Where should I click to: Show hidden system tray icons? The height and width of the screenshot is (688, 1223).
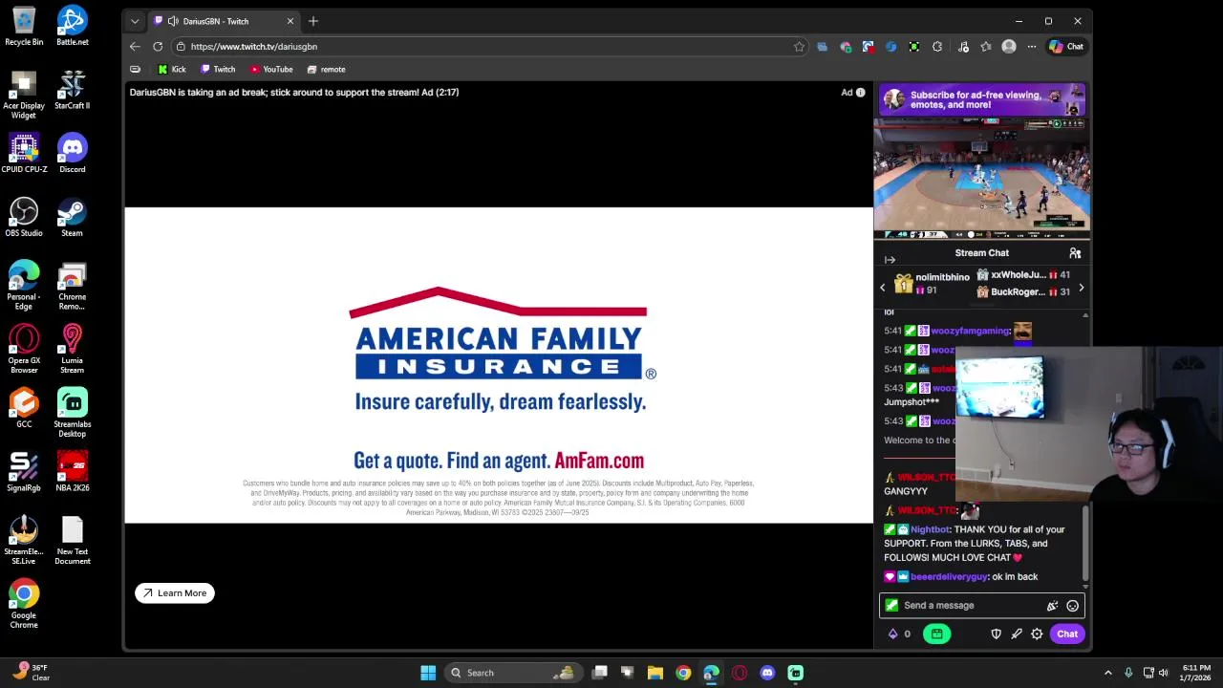1107,673
